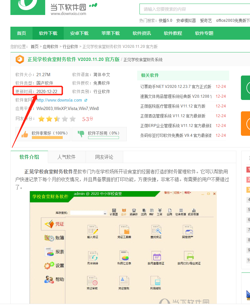Open the 成本核算 cost accounting icon
This screenshot has width=250, height=306.
(x=193, y=212)
